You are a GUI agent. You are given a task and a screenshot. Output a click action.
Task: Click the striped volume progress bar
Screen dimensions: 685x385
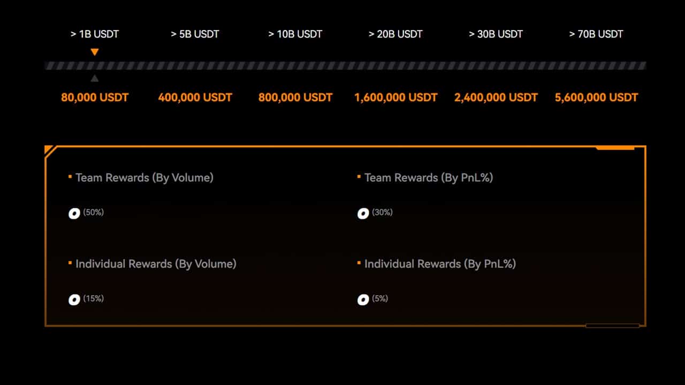(x=345, y=66)
